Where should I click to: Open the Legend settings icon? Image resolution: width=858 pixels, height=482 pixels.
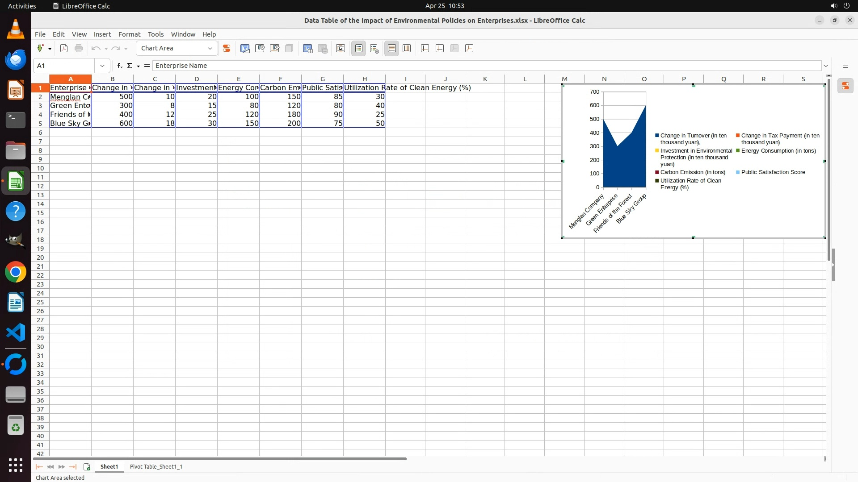(x=374, y=49)
